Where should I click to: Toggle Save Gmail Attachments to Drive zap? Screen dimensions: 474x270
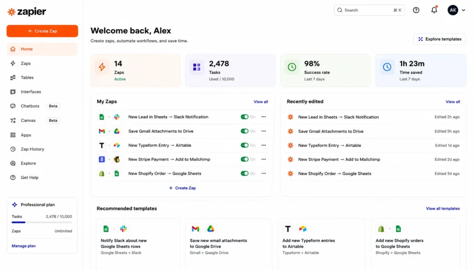pos(244,131)
